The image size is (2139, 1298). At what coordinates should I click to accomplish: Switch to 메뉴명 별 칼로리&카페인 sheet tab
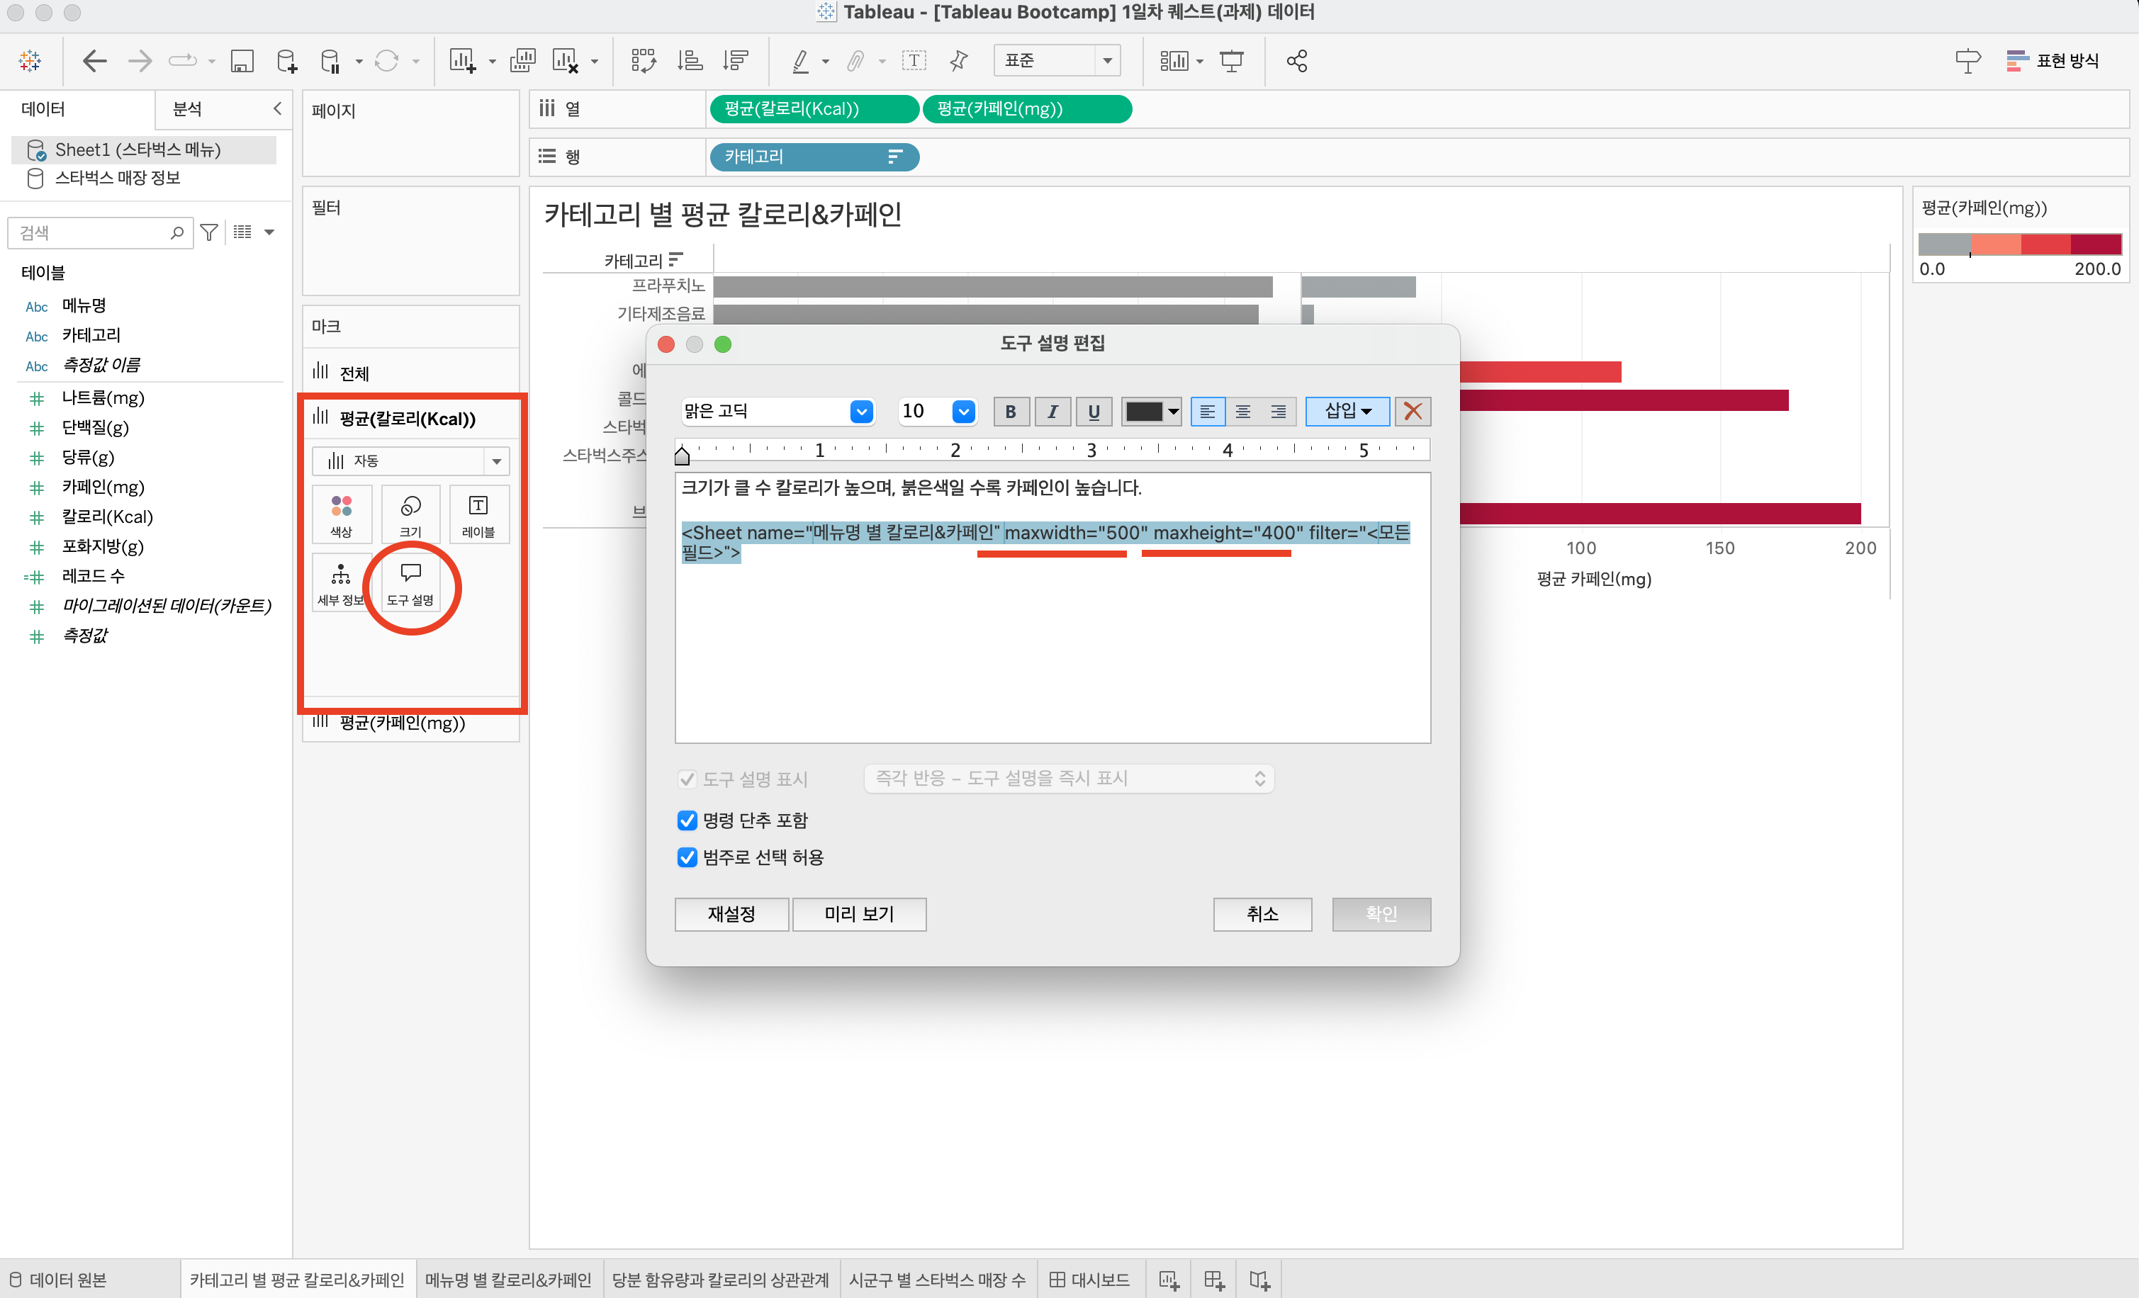[x=508, y=1280]
